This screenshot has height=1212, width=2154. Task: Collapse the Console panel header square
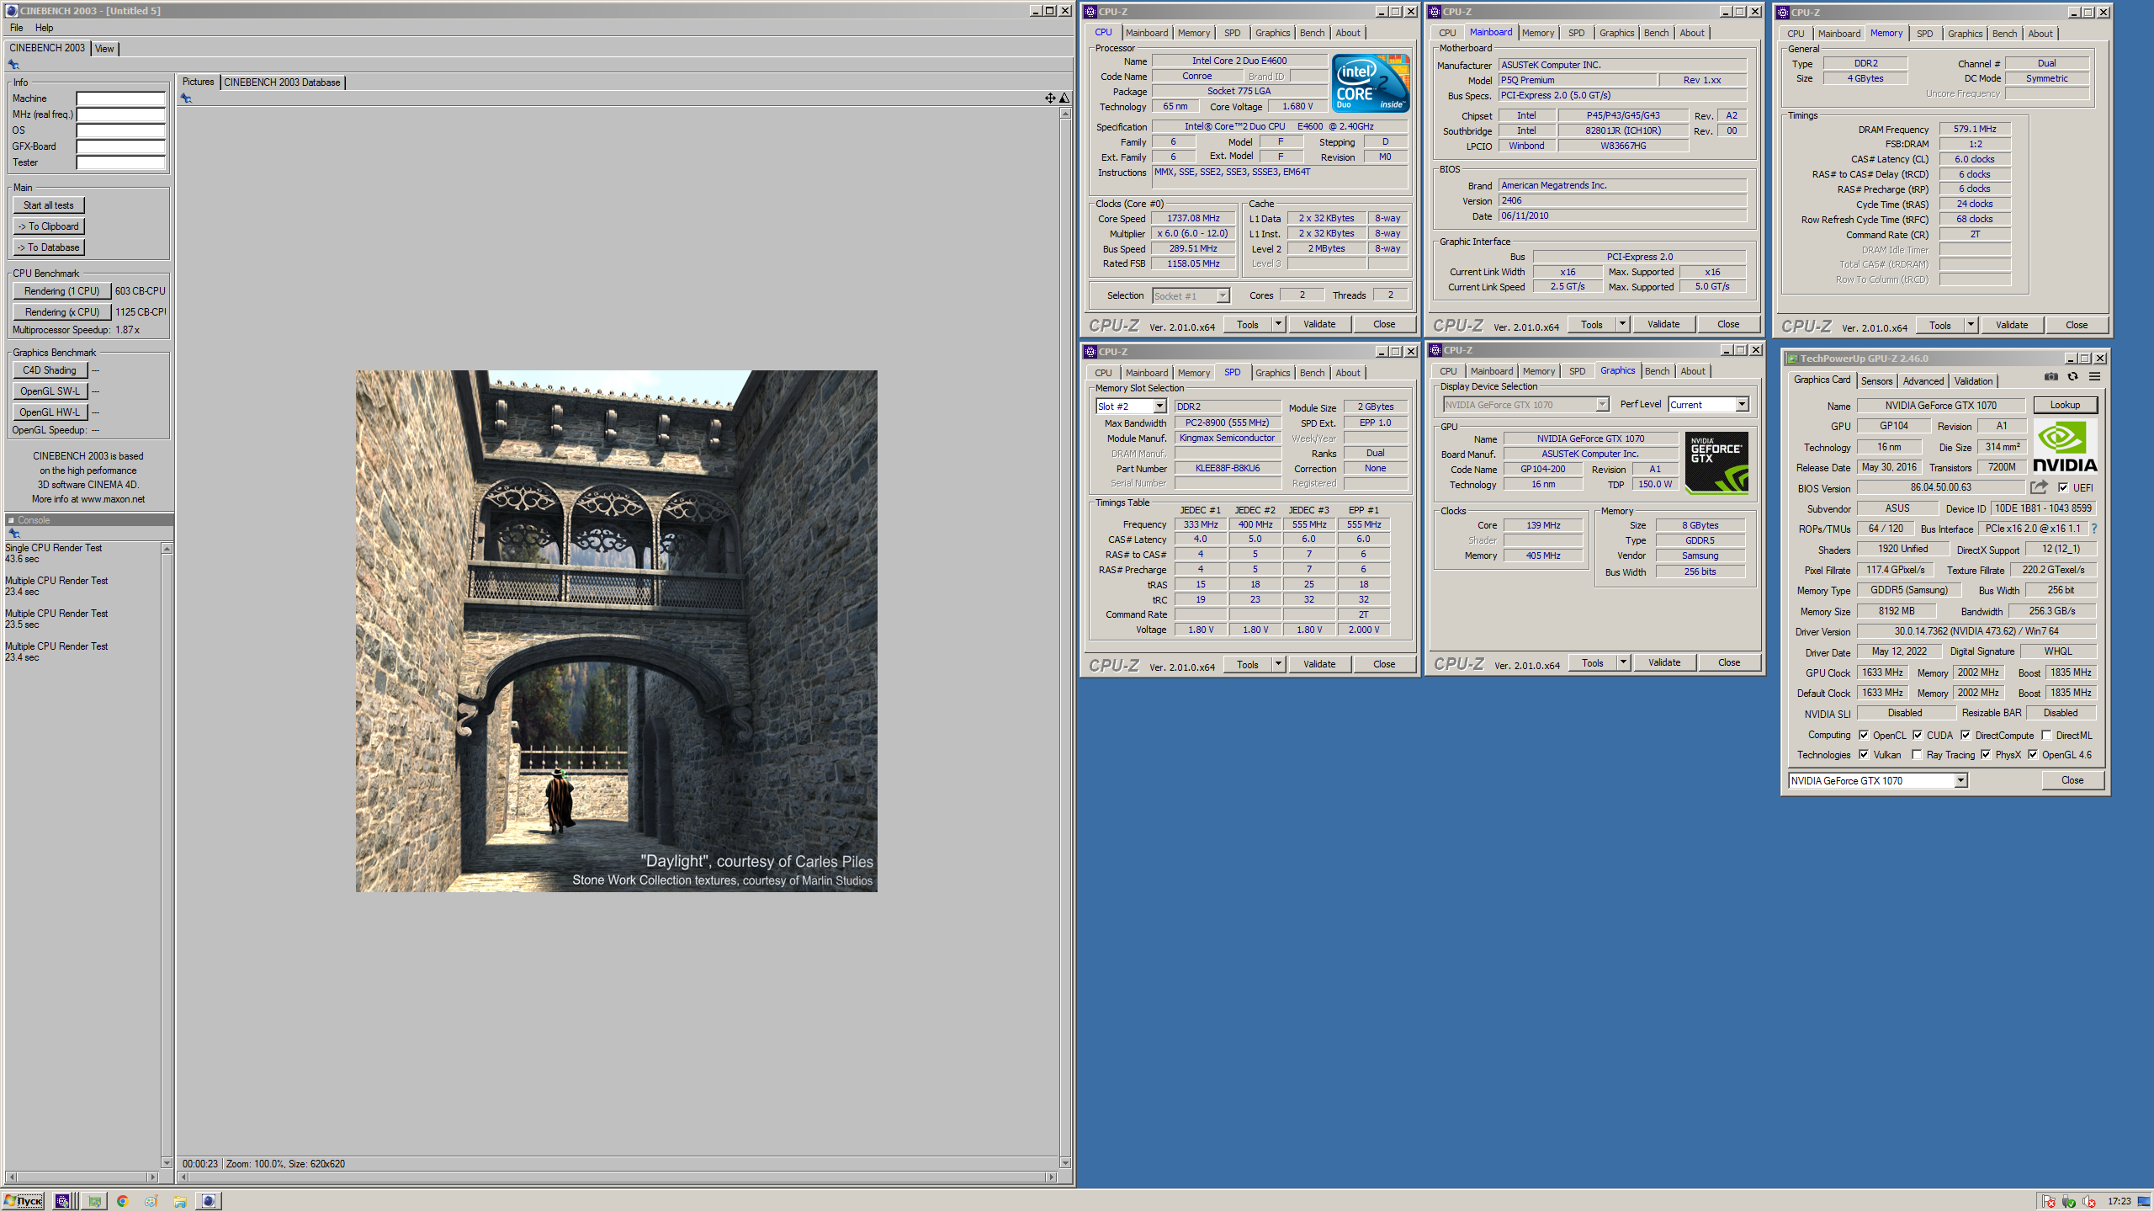click(11, 520)
